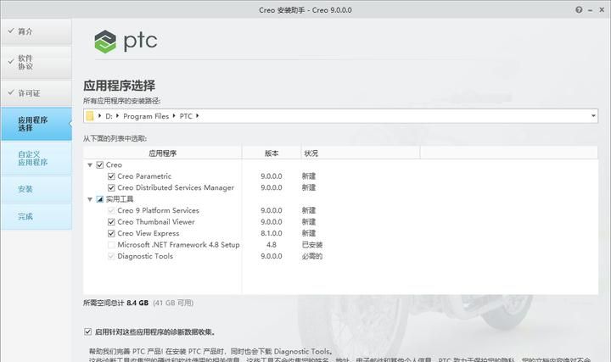Image resolution: width=611 pixels, height=362 pixels.
Task: Minimize the Creo installer window
Action: 590,10
